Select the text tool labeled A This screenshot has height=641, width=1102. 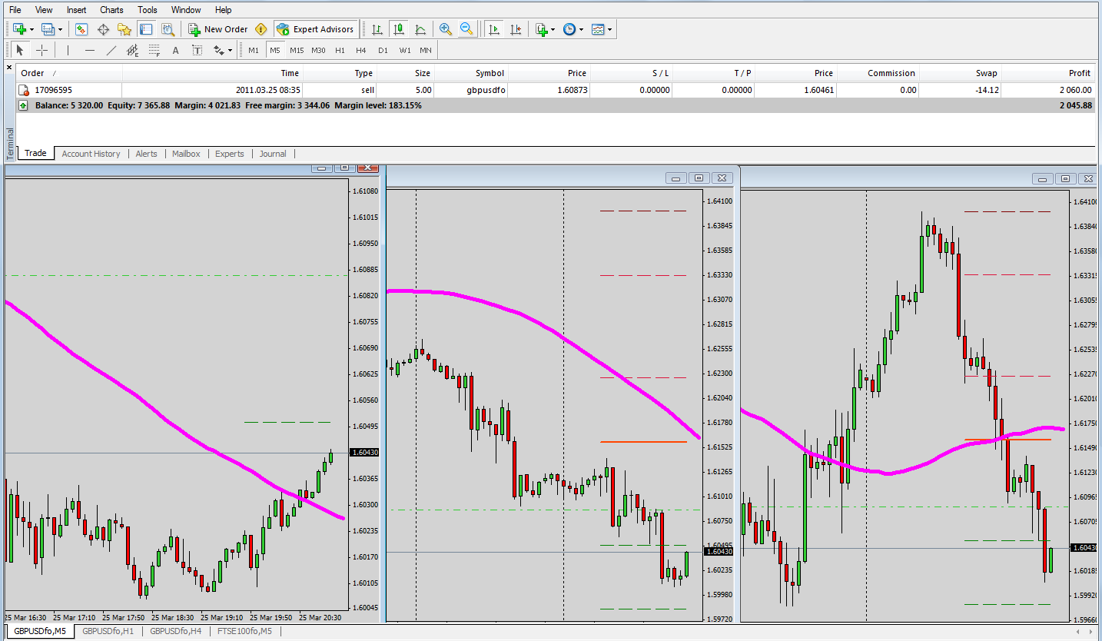tap(176, 50)
